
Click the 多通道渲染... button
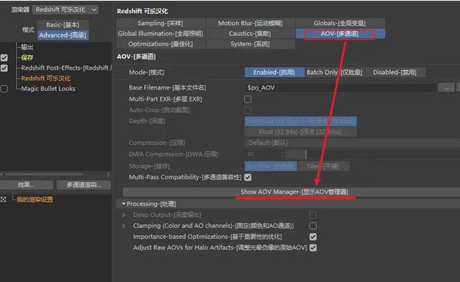tap(84, 185)
